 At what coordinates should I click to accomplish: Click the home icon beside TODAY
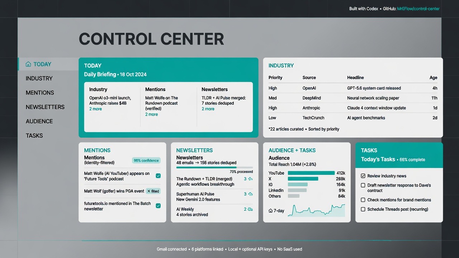click(x=28, y=64)
